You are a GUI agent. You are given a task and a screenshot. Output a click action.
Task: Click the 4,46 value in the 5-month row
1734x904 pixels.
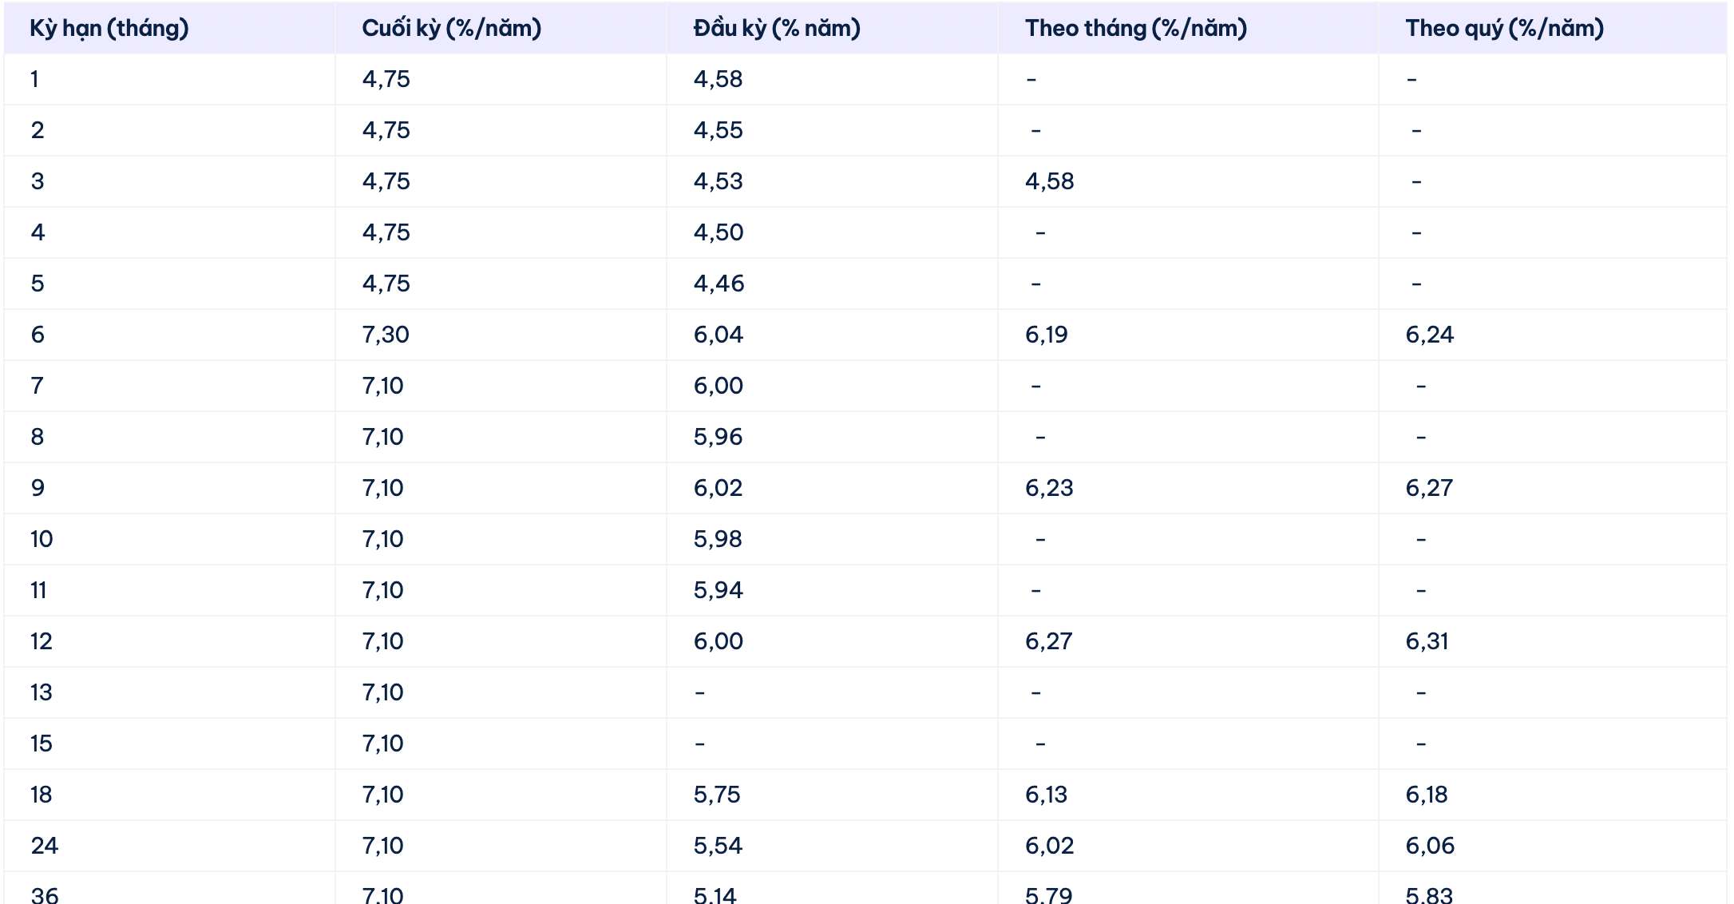point(719,283)
